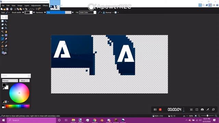Click the camera screenshot icon in recorder
Screen dimensions: 219x123
pos(202,110)
